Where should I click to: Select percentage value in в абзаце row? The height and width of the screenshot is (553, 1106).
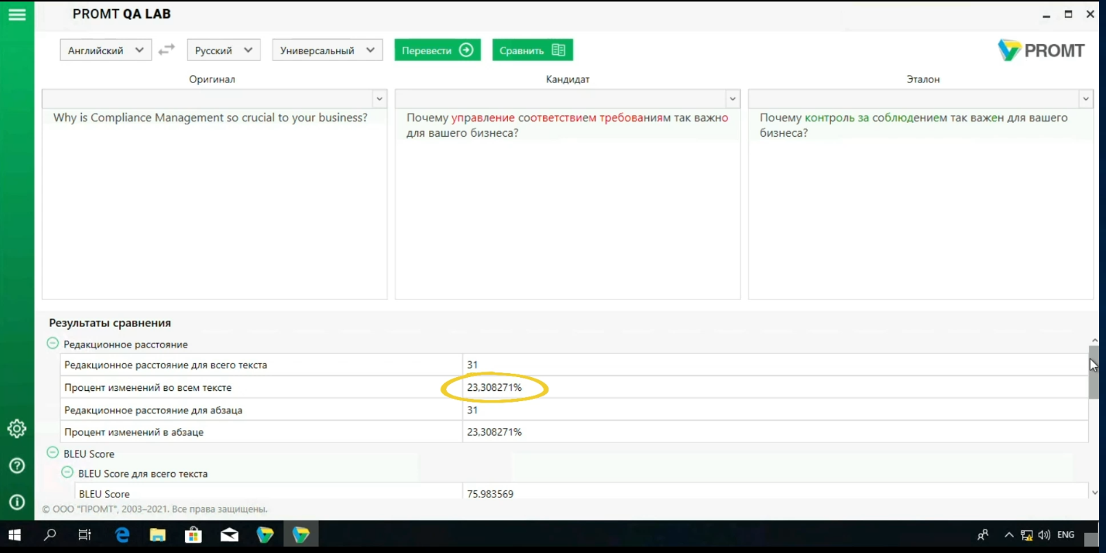(x=494, y=432)
